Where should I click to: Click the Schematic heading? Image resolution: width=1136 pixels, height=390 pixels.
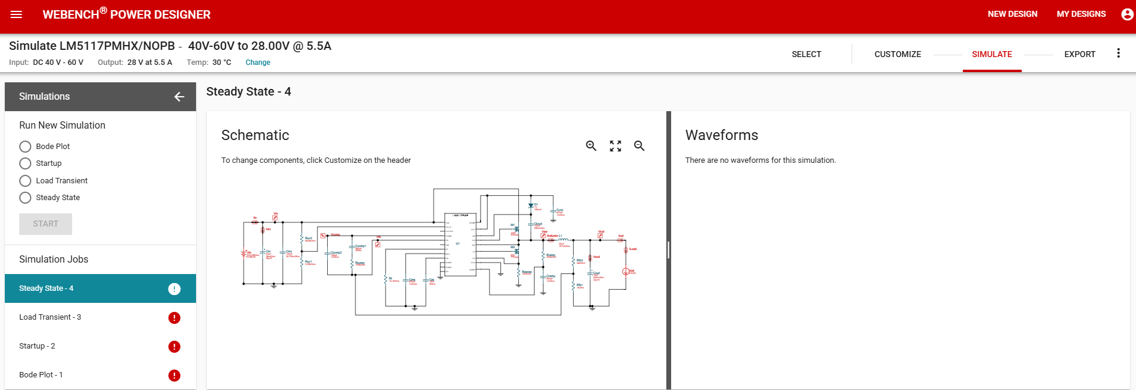coord(255,135)
